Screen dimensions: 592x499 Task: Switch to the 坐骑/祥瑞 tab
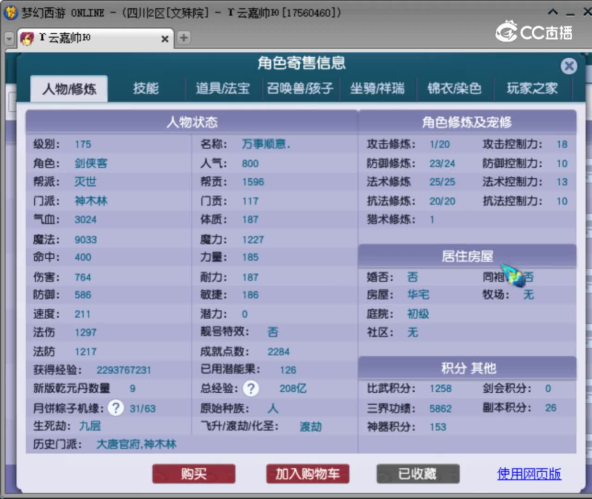[x=377, y=88]
